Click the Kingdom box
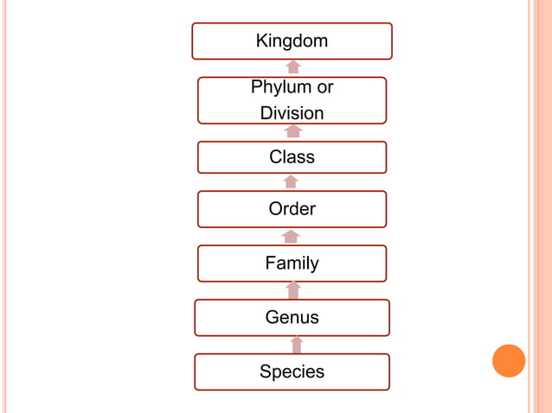The image size is (552, 413). [x=292, y=41]
